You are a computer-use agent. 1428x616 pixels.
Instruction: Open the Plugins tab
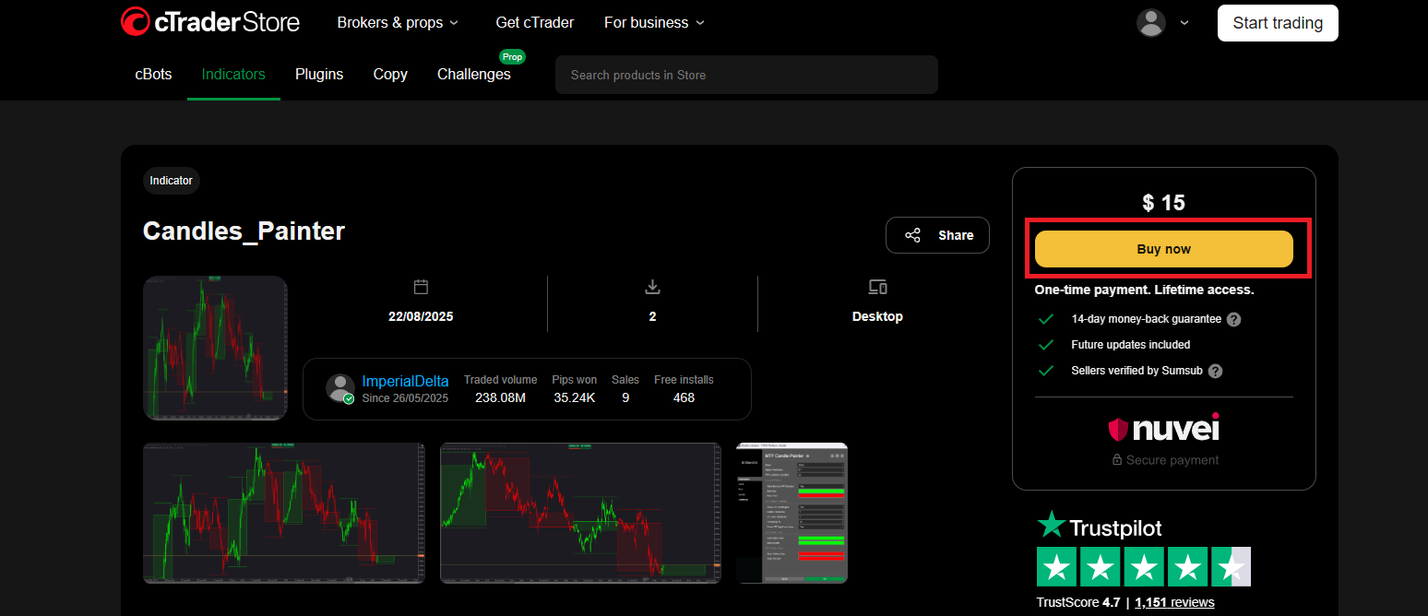319,75
